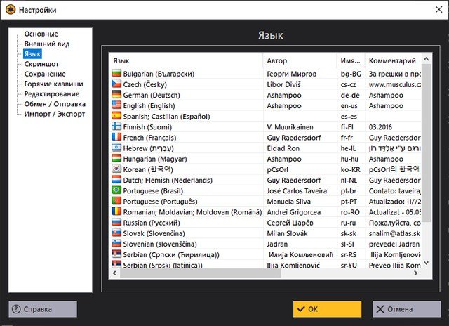Screen dimensions: 449x326
Task: Click the horizontal scrollbar thumb
Action: click(x=200, y=273)
